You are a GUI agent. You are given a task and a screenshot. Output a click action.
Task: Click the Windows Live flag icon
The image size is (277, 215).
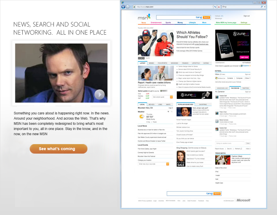[216, 78]
